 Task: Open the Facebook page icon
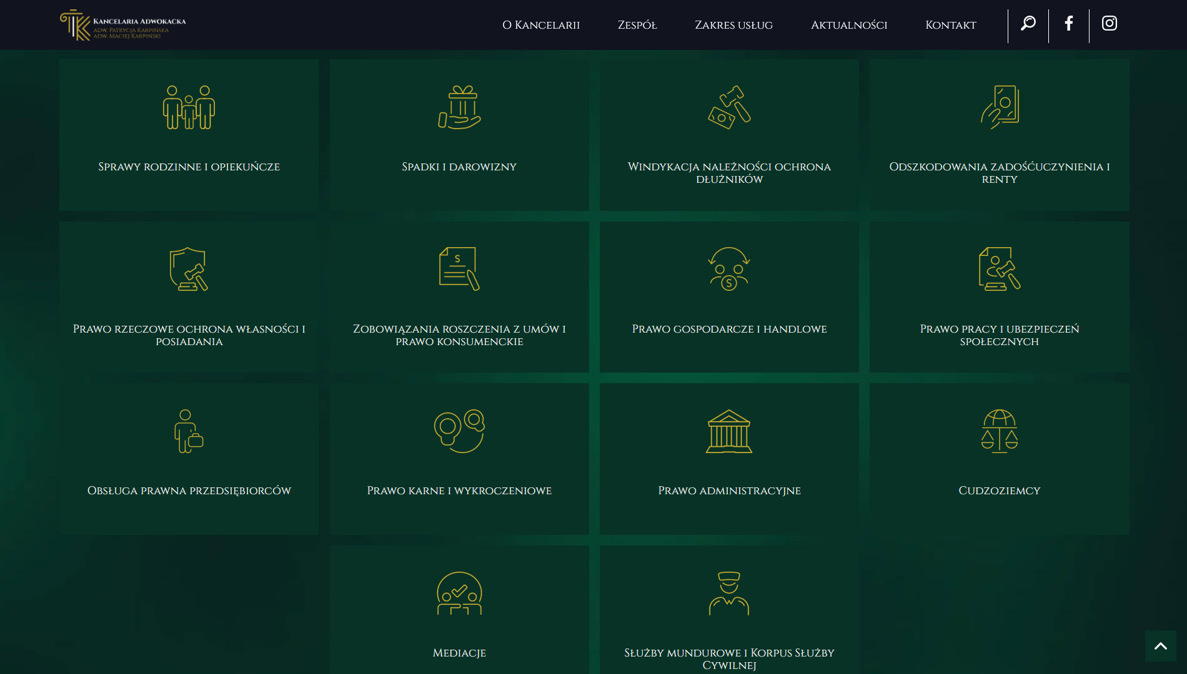[x=1068, y=24]
